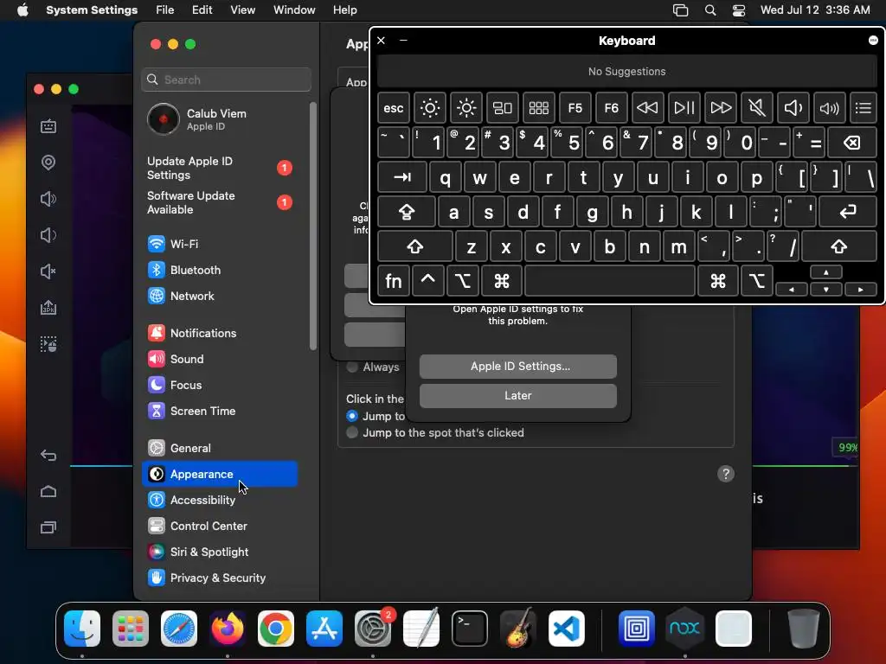The image size is (886, 664).
Task: Open the Help menu
Action: pyautogui.click(x=344, y=10)
